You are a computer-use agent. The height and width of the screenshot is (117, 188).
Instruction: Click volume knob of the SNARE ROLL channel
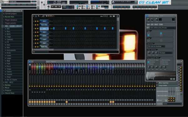(38, 47)
